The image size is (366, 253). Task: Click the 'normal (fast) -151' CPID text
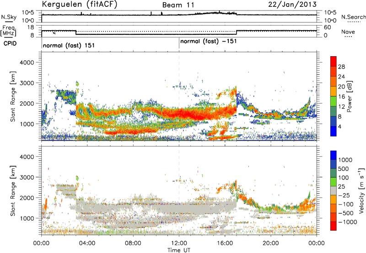[x=209, y=41]
